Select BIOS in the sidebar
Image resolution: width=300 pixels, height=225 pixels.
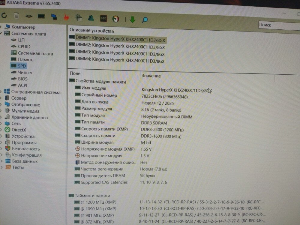22,79
